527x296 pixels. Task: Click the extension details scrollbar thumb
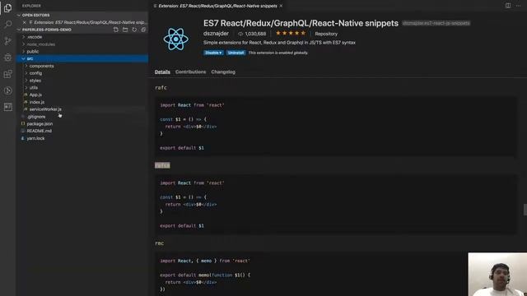click(525, 210)
